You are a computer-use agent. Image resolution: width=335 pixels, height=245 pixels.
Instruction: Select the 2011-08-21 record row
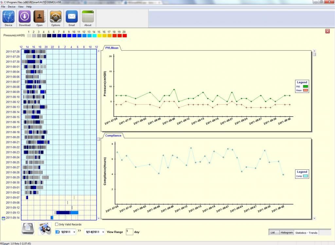(x=51, y=142)
